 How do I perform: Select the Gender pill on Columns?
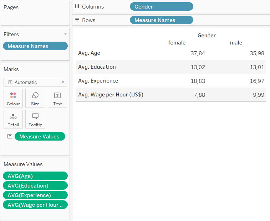(x=162, y=6)
